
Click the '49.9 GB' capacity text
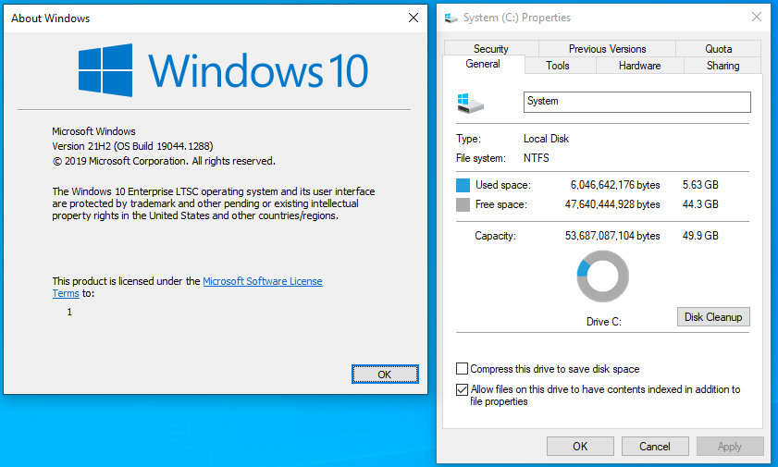700,236
